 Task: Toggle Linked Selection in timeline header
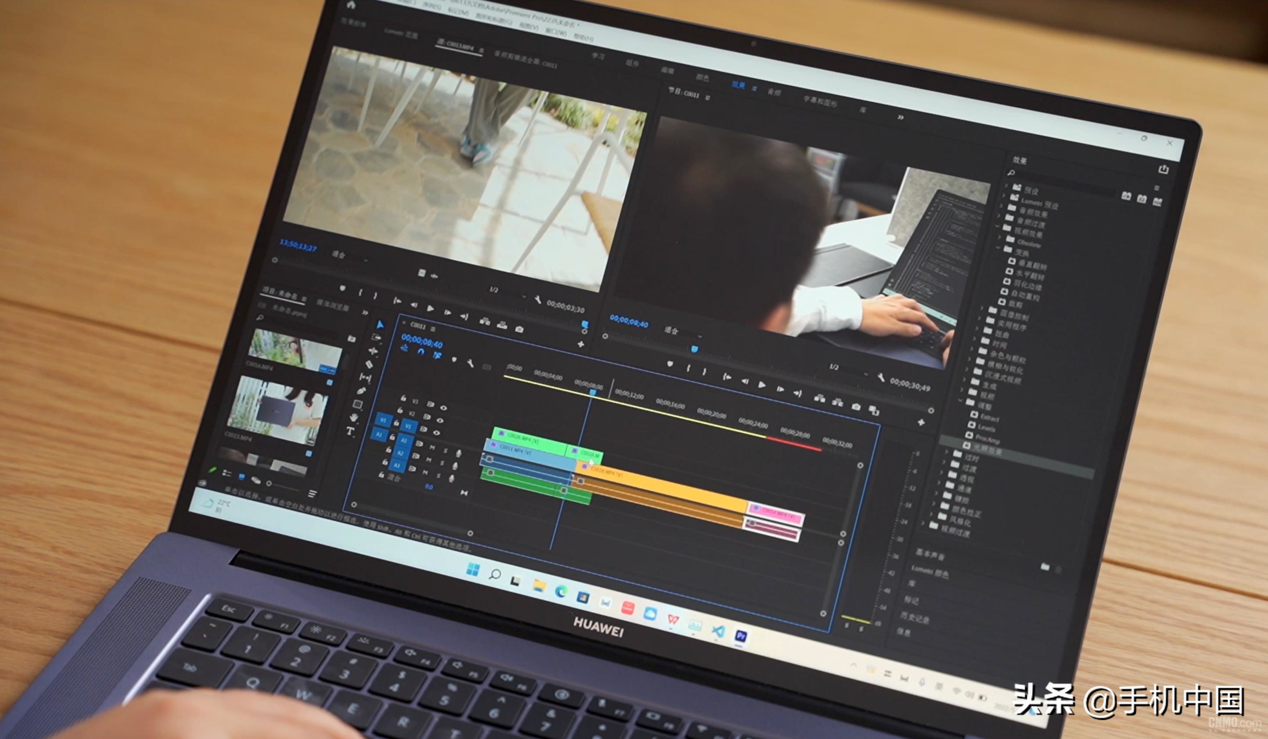[437, 356]
